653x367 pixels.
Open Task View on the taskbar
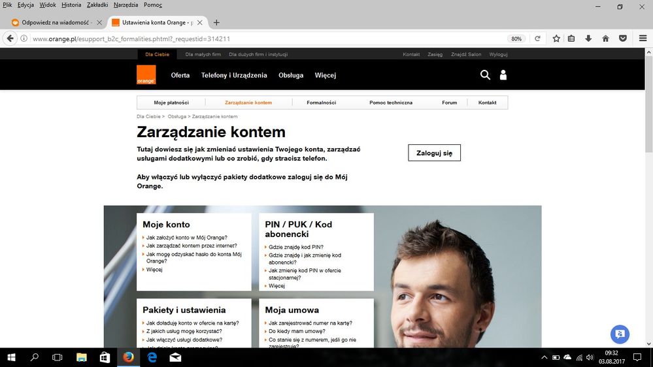58,357
